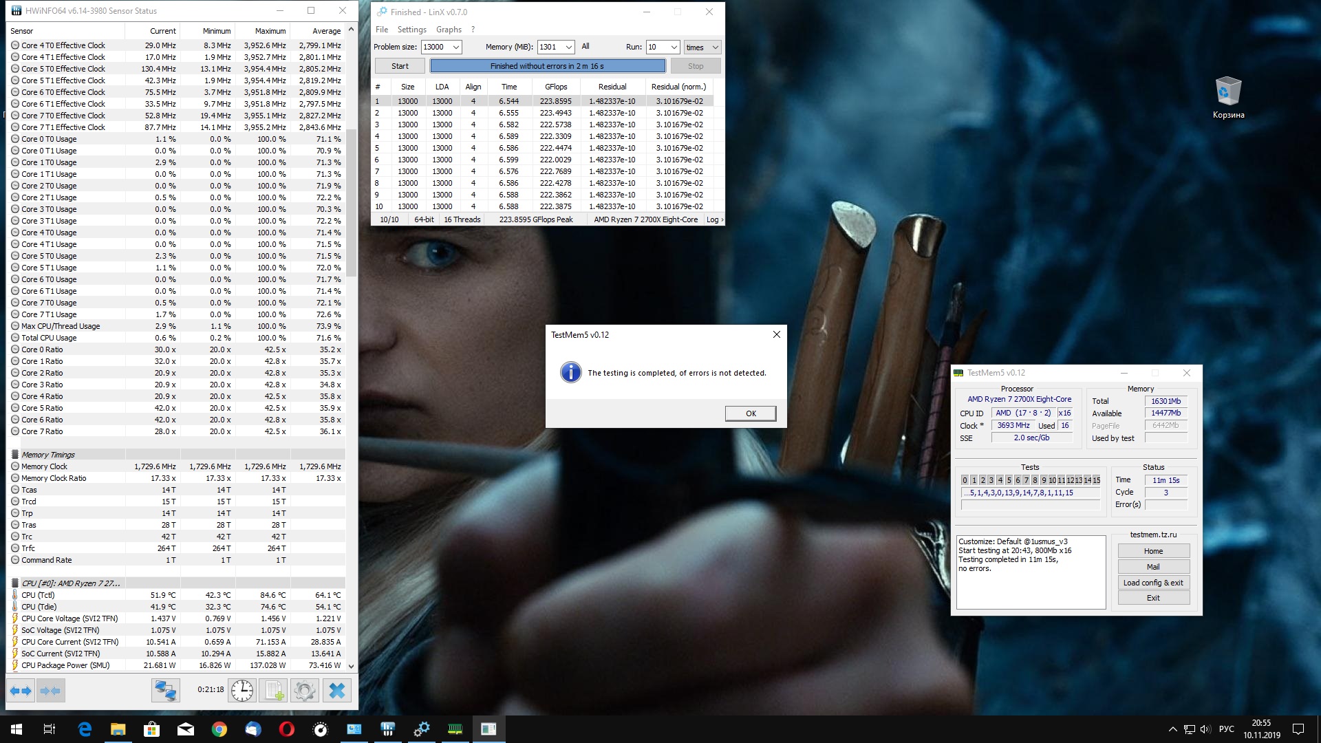Open the Settings menu in LinX

411,30
